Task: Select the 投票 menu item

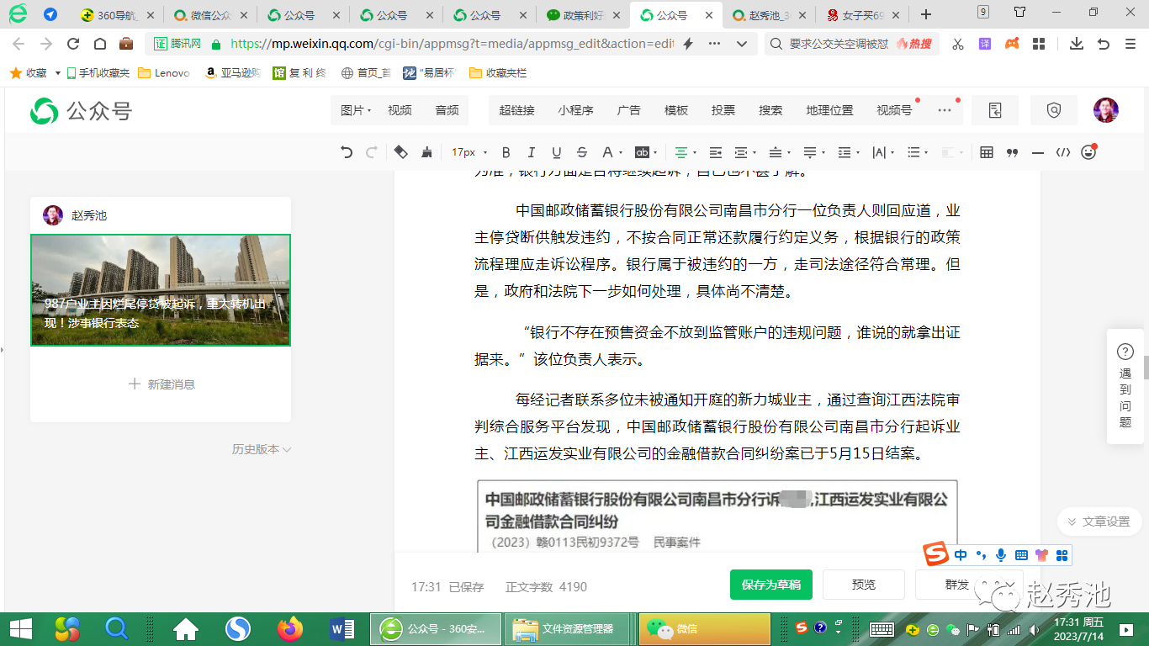Action: pyautogui.click(x=723, y=110)
